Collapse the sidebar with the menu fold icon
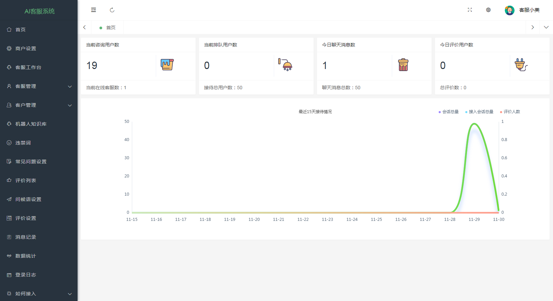 coord(93,10)
